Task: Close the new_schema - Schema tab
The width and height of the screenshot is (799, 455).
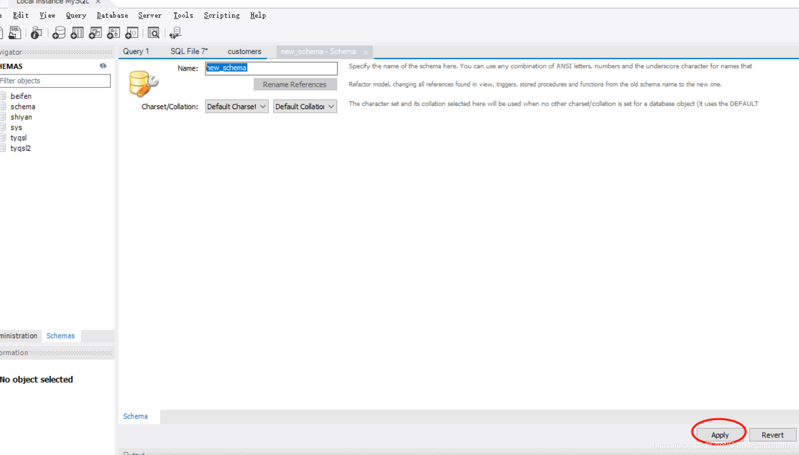Action: coord(366,52)
